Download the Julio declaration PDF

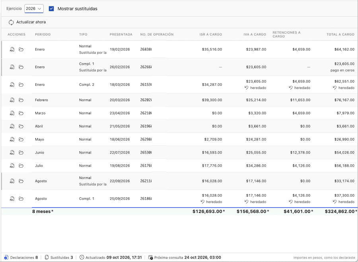12,166
